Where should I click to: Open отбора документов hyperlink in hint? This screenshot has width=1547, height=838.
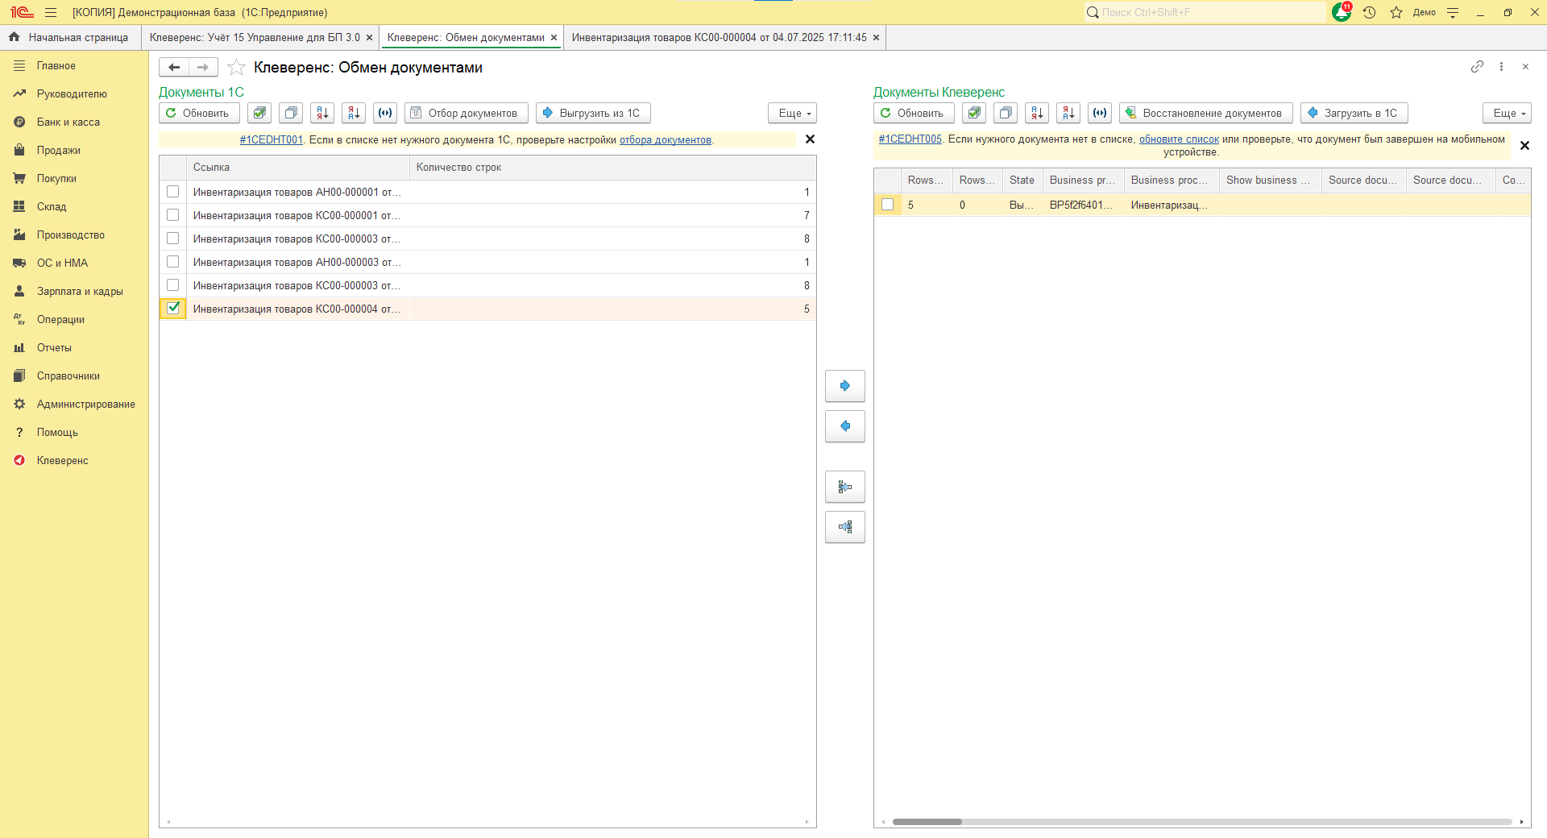[x=666, y=140]
